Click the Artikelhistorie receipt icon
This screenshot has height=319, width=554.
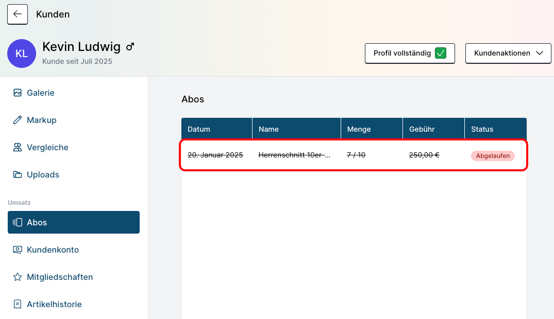pos(18,304)
